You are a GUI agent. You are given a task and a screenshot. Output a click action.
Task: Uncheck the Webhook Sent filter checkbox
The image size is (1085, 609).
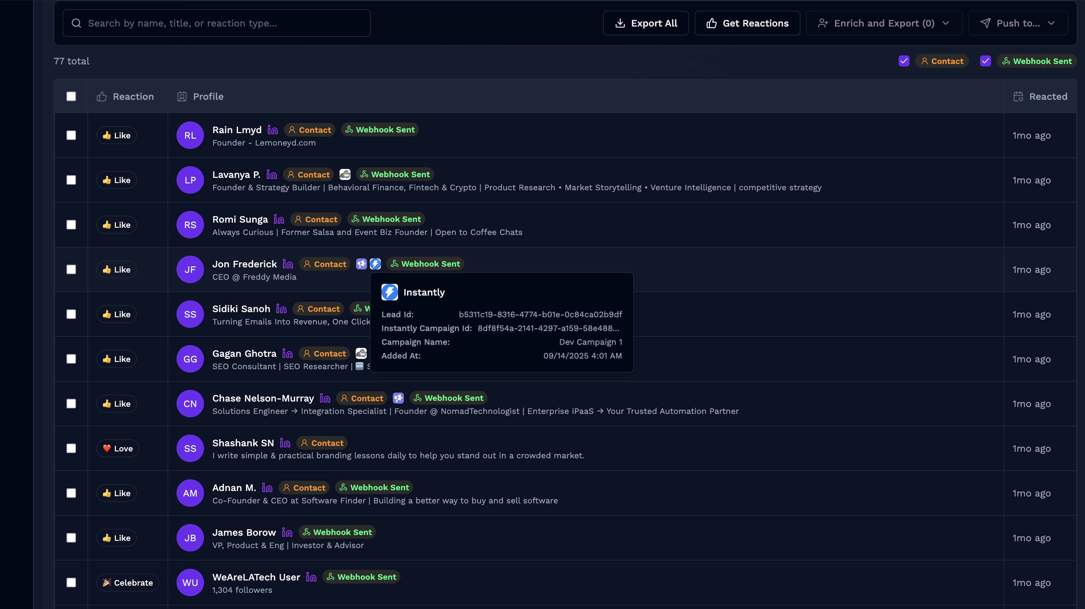986,61
